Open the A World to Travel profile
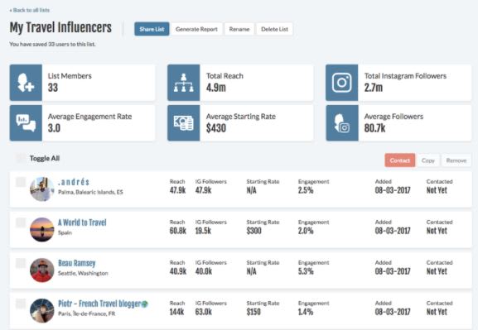 (82, 222)
